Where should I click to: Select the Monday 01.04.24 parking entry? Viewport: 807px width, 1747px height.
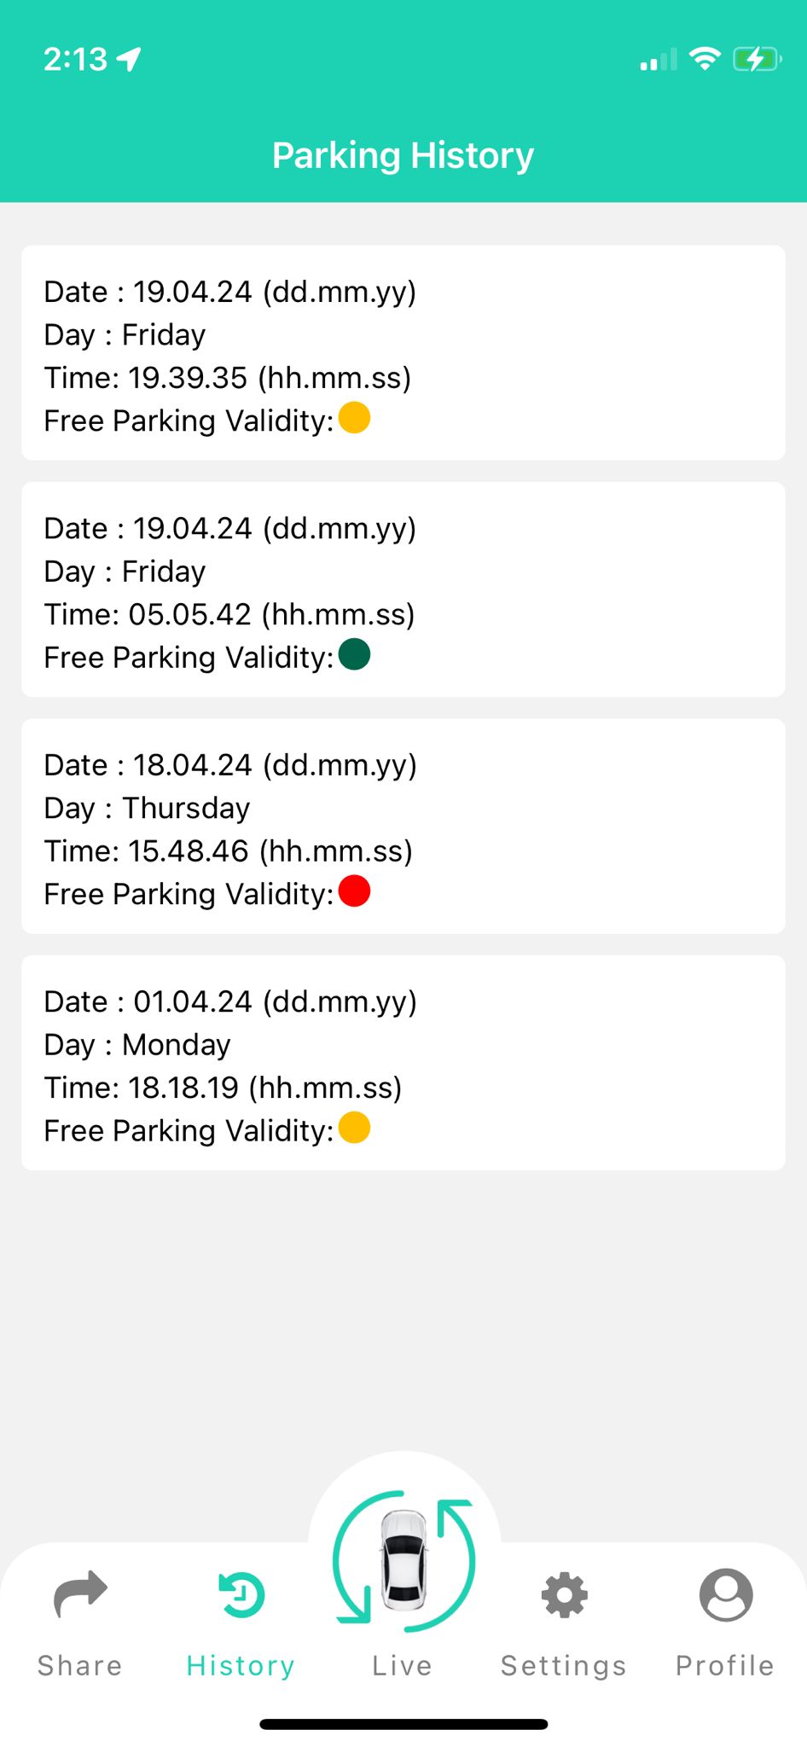coord(403,1063)
